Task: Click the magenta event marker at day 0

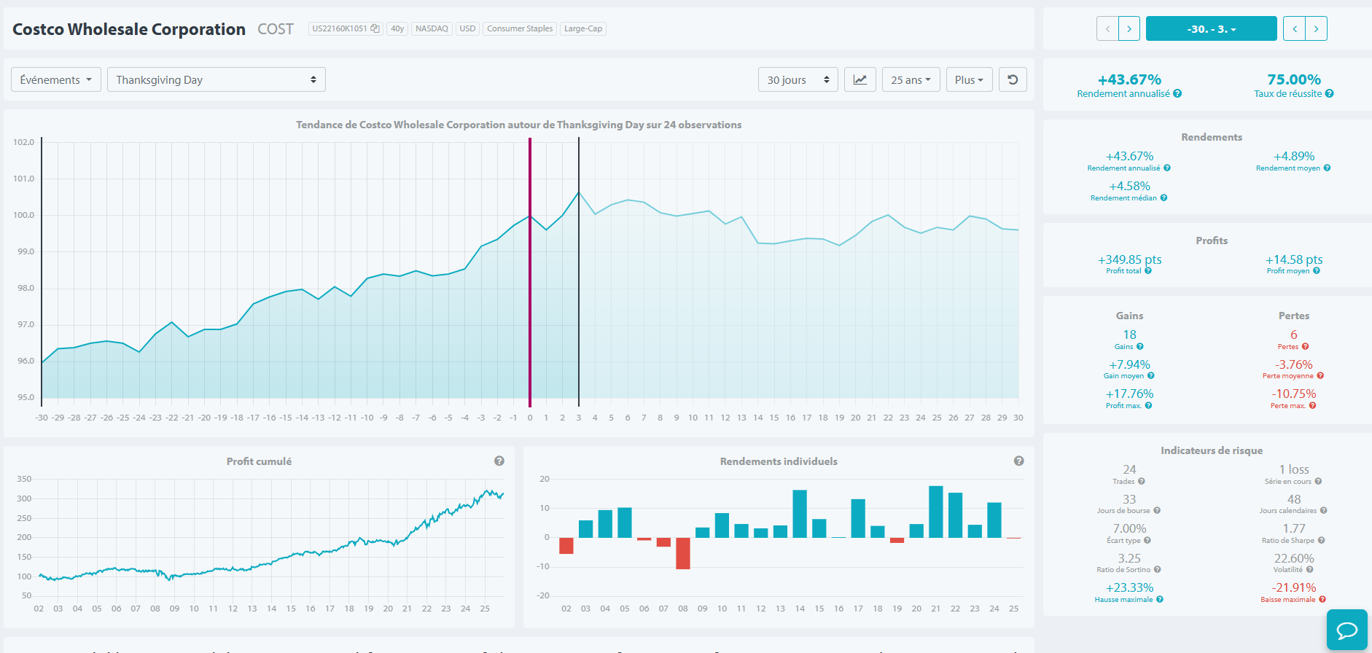Action: (x=530, y=272)
